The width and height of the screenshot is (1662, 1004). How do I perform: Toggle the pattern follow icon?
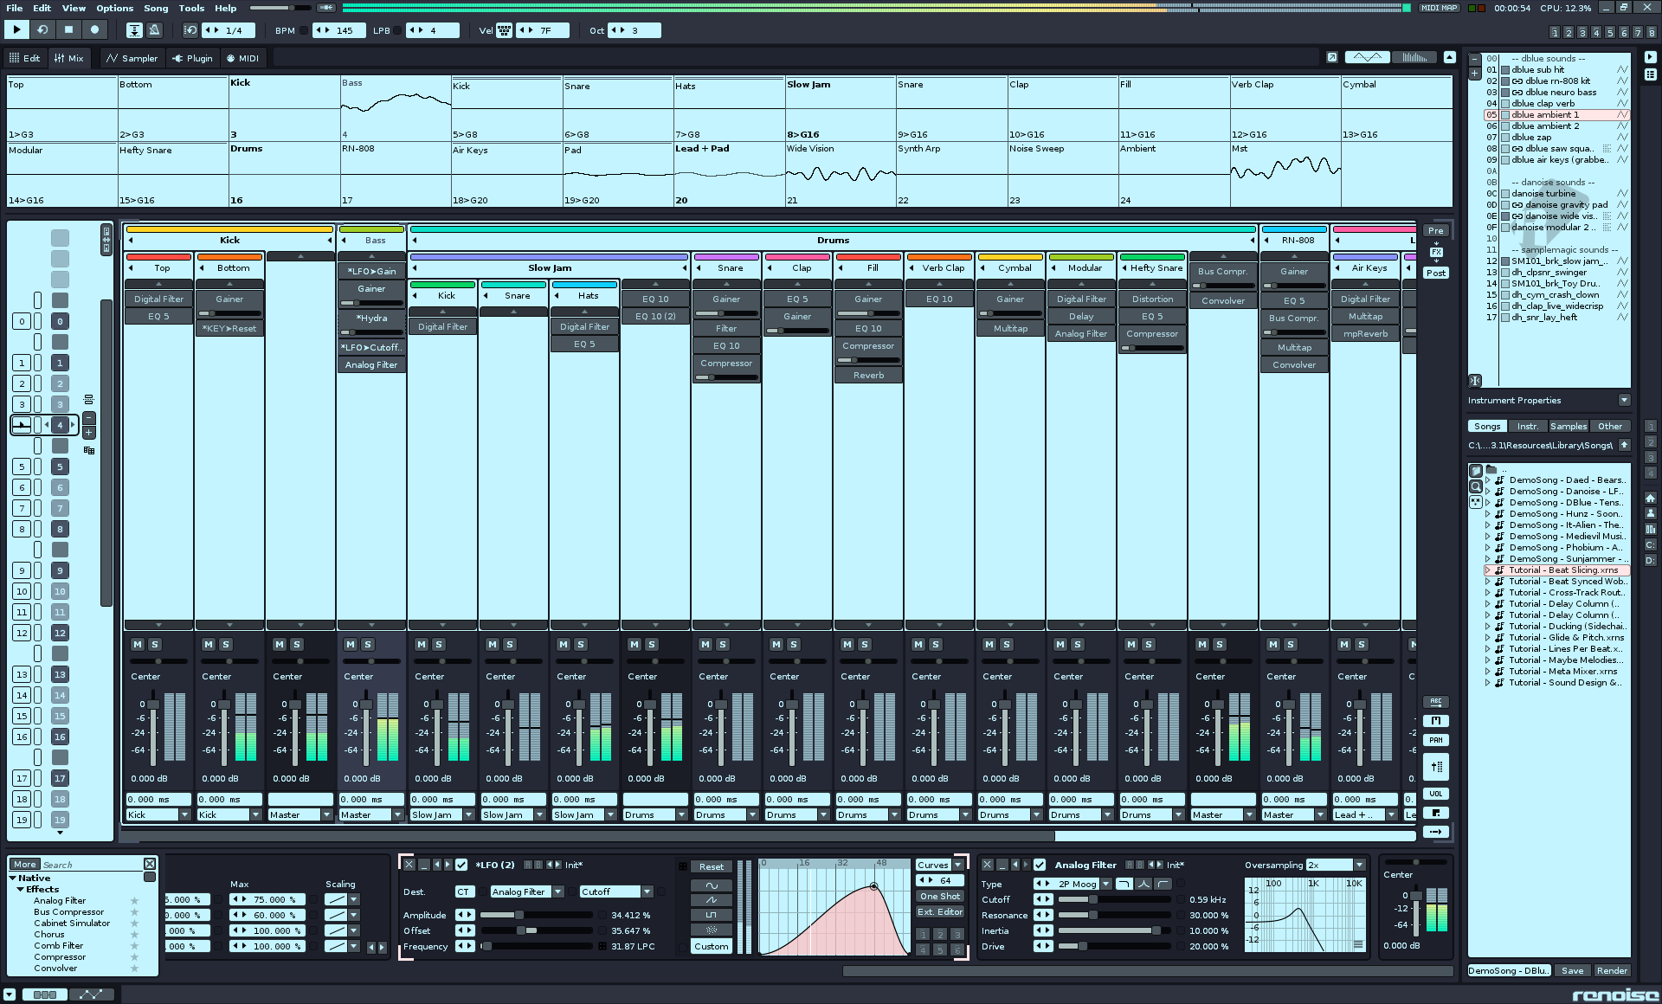tap(135, 30)
